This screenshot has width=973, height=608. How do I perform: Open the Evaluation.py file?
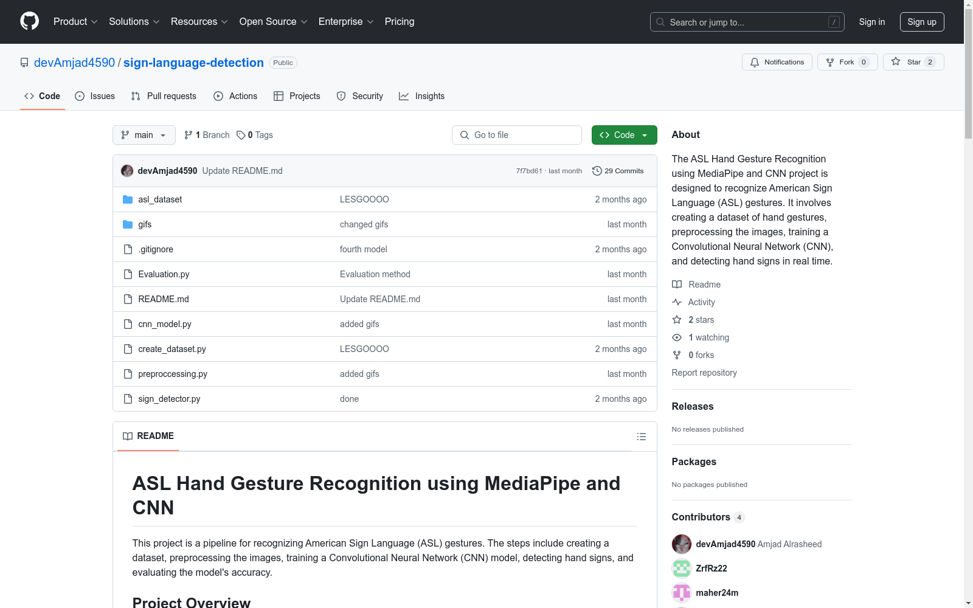coord(164,274)
